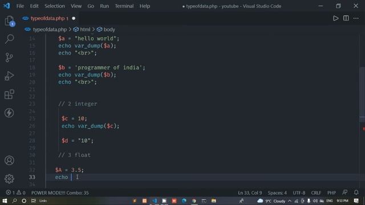Open File Explorer from the taskbar
Viewport: 365px width, 205px height.
214,201
